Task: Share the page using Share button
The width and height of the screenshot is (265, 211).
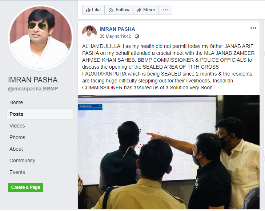Action: [146, 10]
